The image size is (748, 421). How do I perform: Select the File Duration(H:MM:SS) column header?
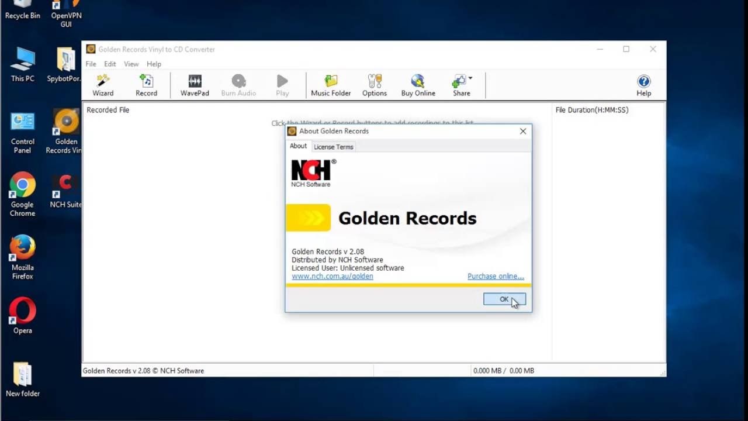[592, 110]
